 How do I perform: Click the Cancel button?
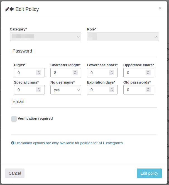click(x=15, y=173)
